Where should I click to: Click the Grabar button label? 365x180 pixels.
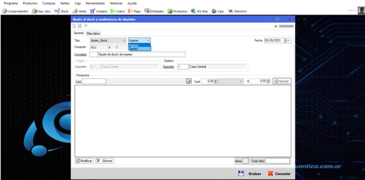point(255,174)
